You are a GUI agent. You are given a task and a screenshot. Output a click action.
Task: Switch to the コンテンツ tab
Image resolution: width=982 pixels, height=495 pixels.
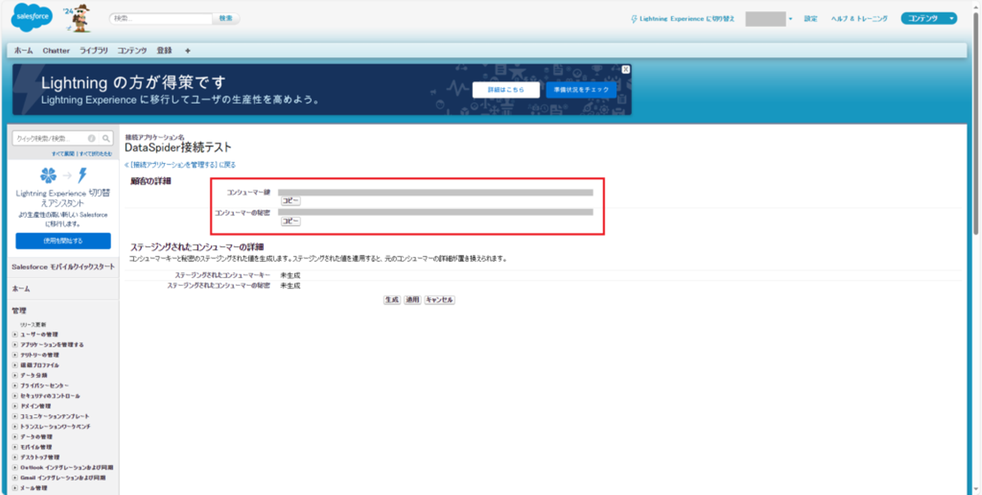point(132,50)
